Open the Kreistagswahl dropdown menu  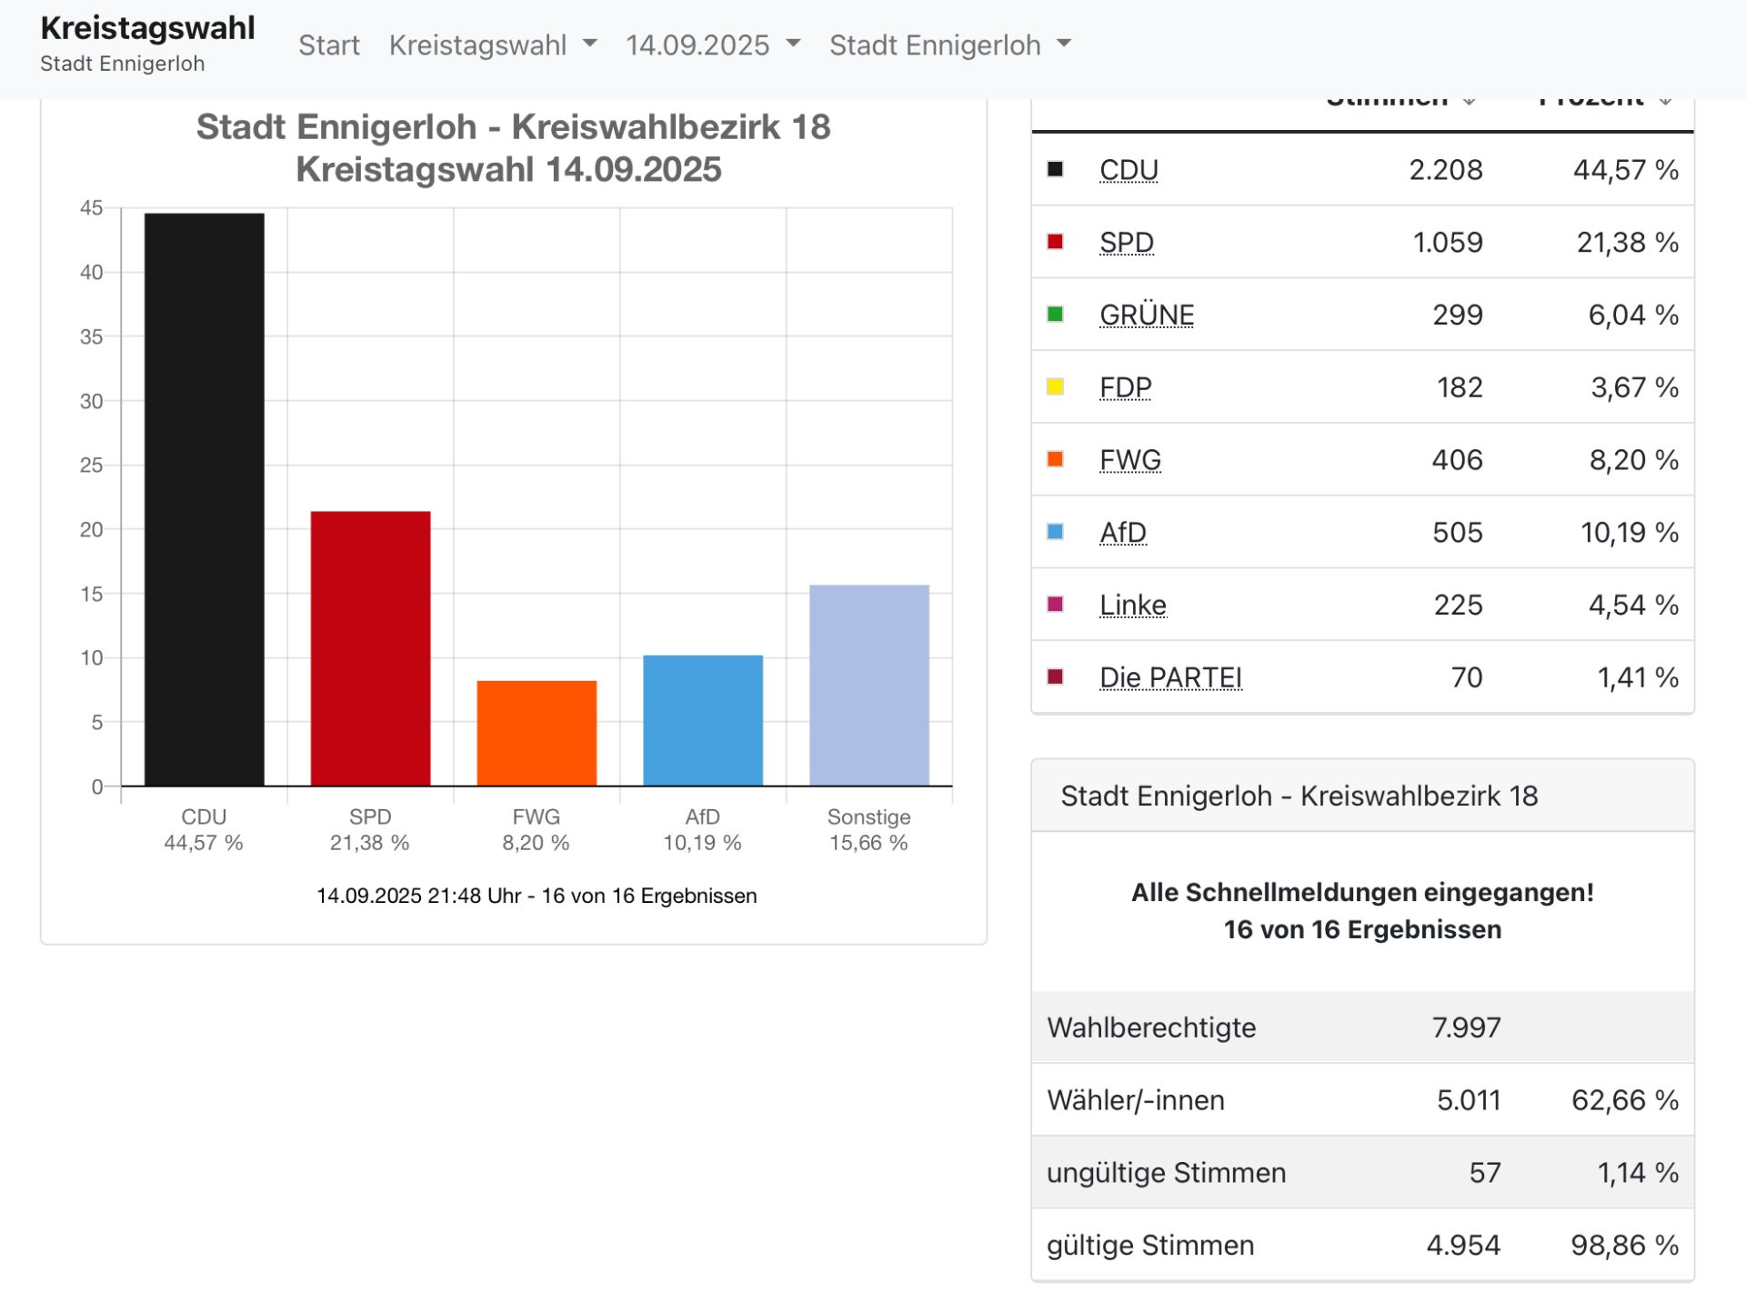point(492,45)
